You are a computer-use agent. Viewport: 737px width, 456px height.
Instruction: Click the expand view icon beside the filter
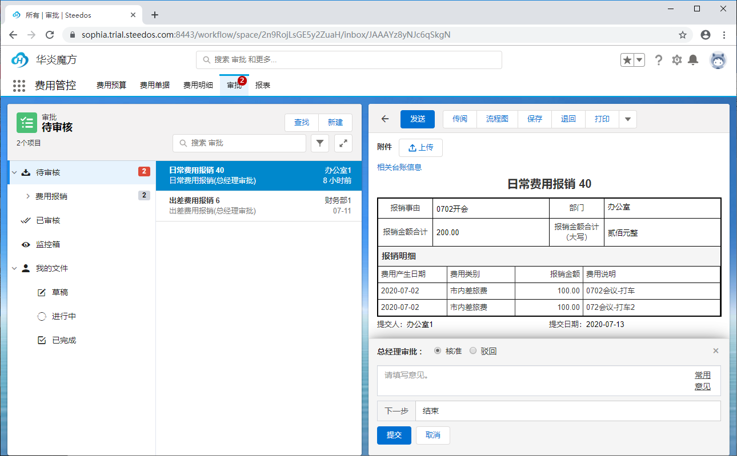pyautogui.click(x=343, y=143)
